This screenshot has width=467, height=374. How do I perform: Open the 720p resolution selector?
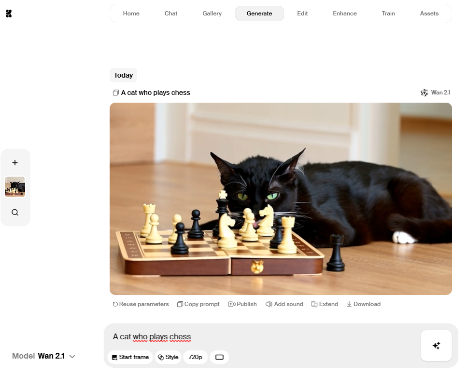coord(196,357)
